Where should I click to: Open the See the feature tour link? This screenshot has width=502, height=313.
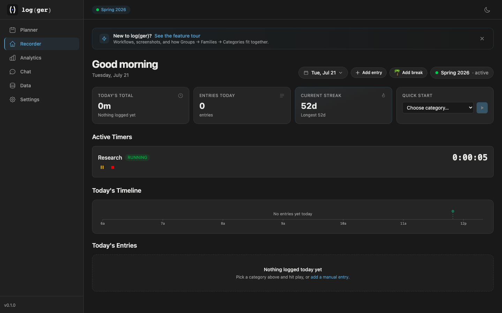click(177, 36)
